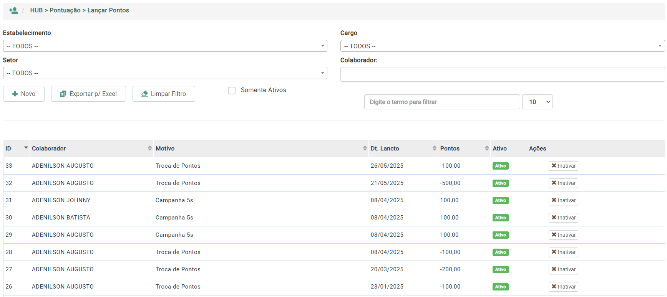Click Inativar on row ID 26

(563, 287)
